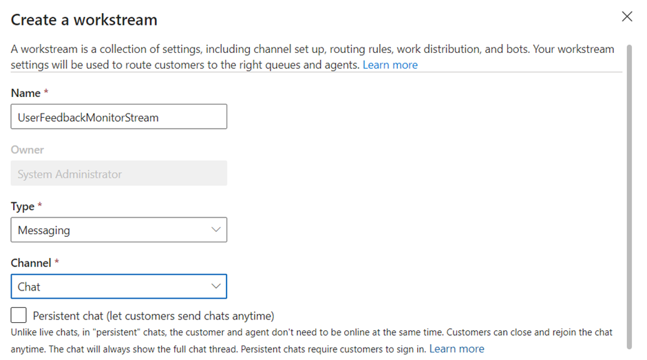
Task: Click the persistent chats explanation text
Action: pos(310,332)
